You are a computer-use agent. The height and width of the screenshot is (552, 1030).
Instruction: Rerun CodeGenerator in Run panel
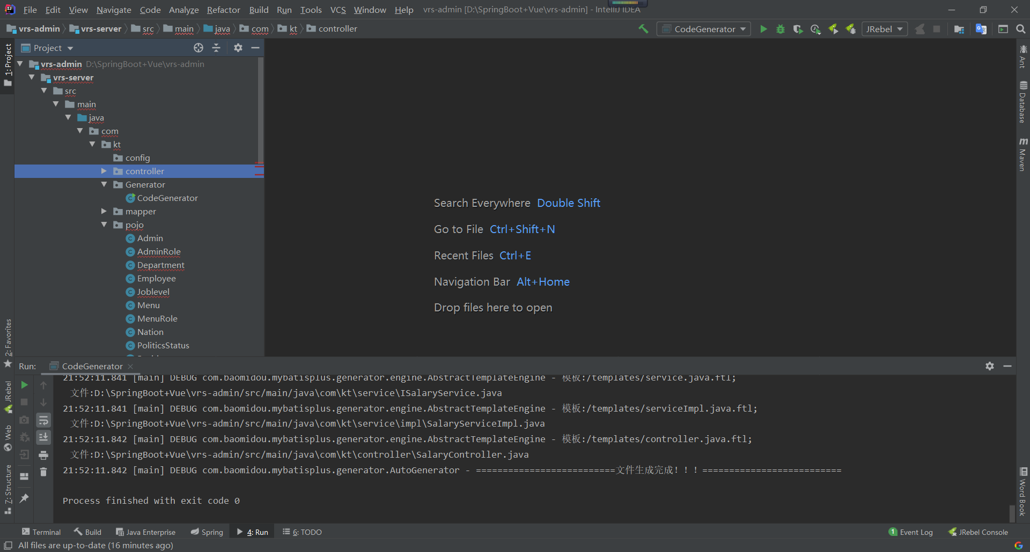[x=24, y=385]
